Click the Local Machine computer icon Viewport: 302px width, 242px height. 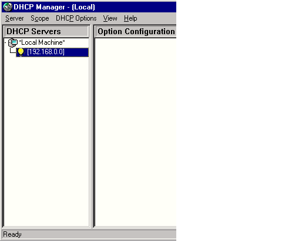click(13, 43)
